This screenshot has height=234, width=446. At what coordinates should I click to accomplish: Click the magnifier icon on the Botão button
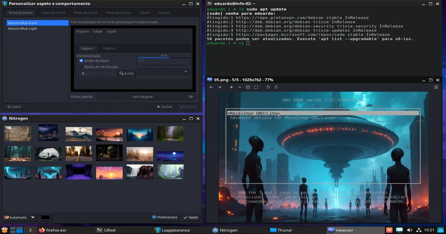pos(121,74)
